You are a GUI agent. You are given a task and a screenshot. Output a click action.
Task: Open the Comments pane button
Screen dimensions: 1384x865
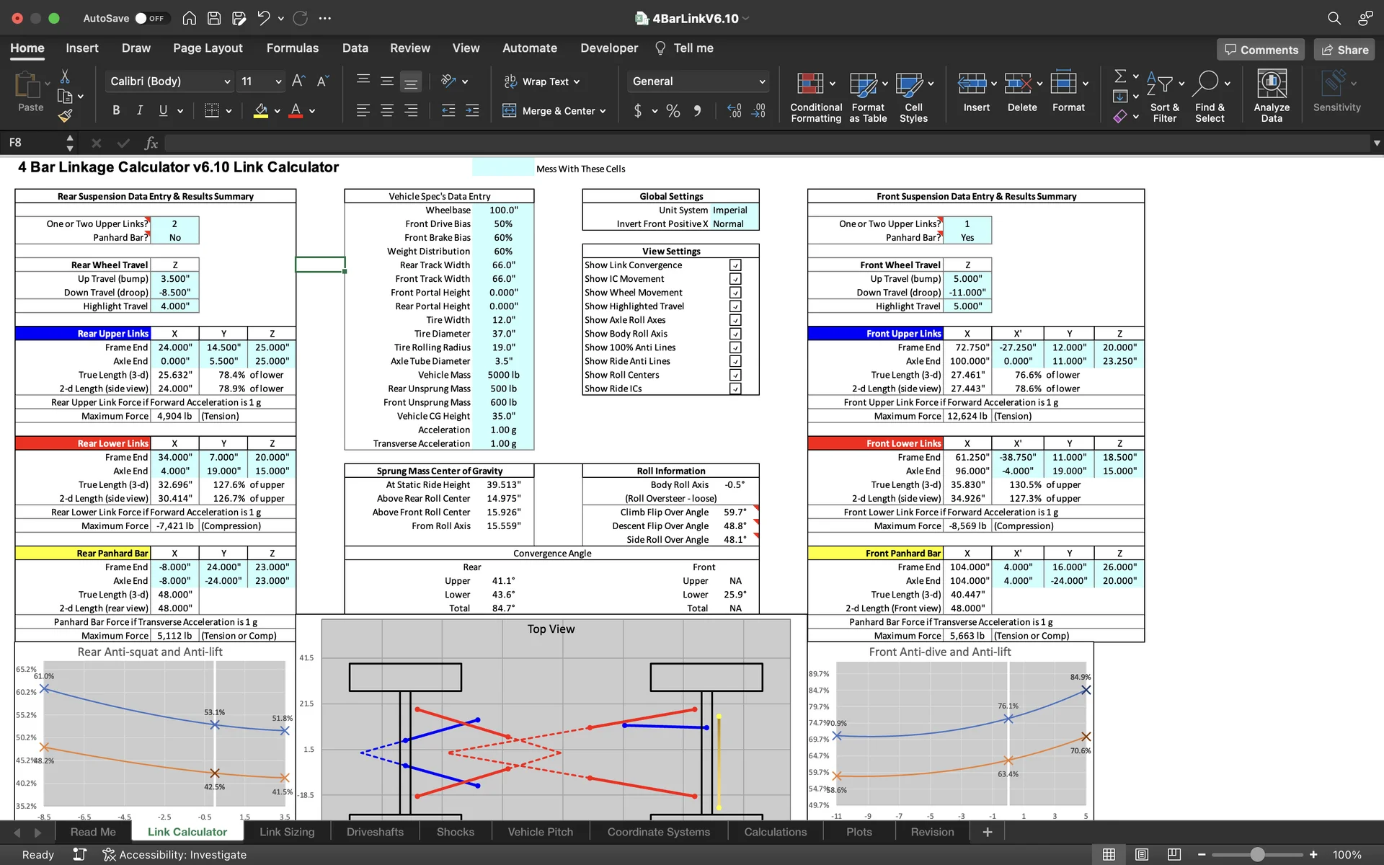[1261, 50]
